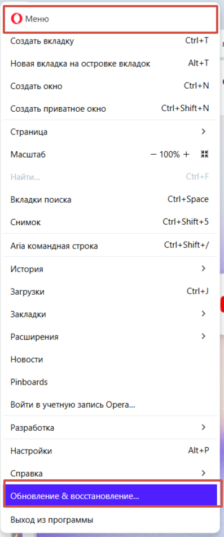Image resolution: width=224 pixels, height=537 pixels.
Task: Click Выход из программы
Action: (x=110, y=520)
